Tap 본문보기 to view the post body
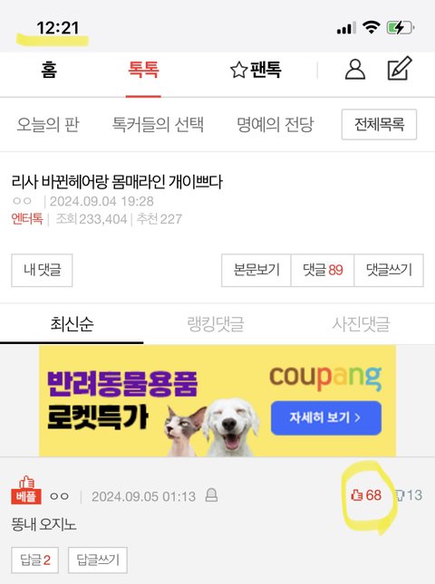 [x=256, y=270]
